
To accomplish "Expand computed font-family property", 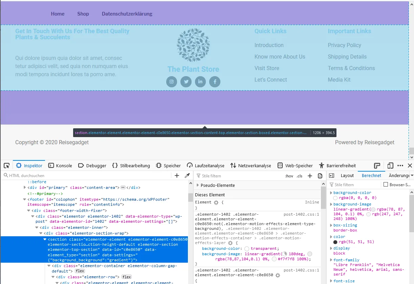I will [x=331, y=260].
